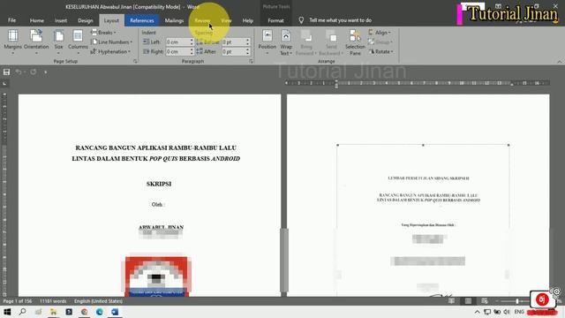Viewport: 565px width, 318px height.
Task: Click the Redo icon
Action: coord(34,72)
